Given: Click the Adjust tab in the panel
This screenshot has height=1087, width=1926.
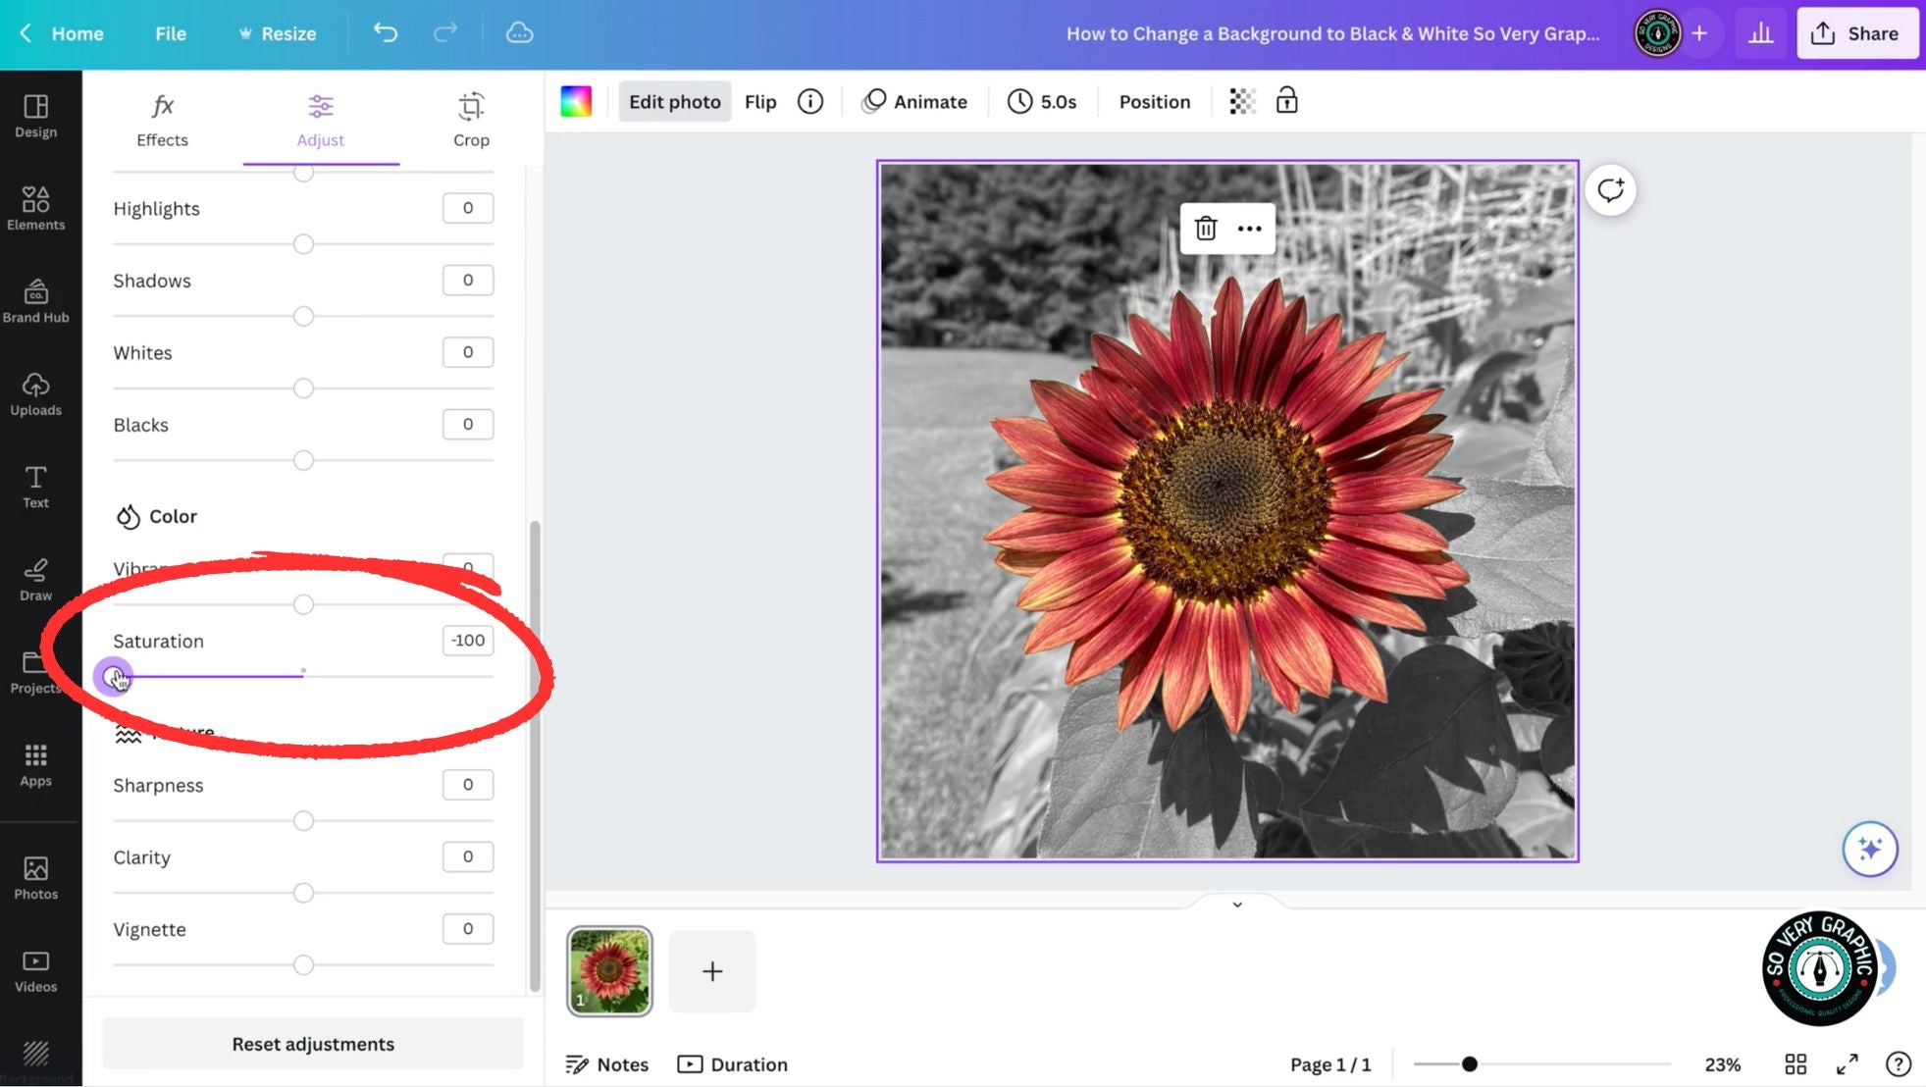Looking at the screenshot, I should pyautogui.click(x=320, y=119).
